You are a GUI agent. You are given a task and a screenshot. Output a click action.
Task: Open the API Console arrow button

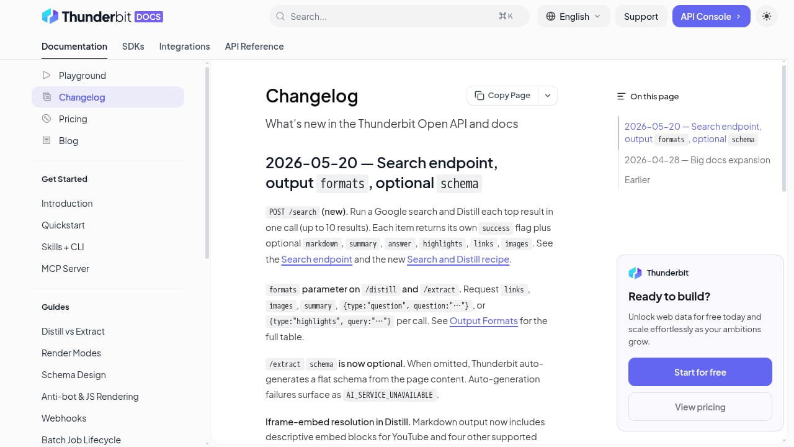(711, 16)
